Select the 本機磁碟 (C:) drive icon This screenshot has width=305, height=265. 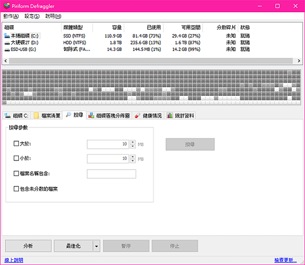(x=7, y=36)
